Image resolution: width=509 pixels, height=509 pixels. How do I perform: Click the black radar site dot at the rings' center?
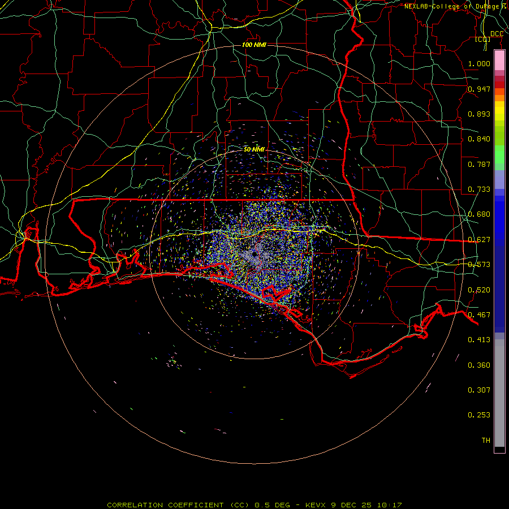254,255
